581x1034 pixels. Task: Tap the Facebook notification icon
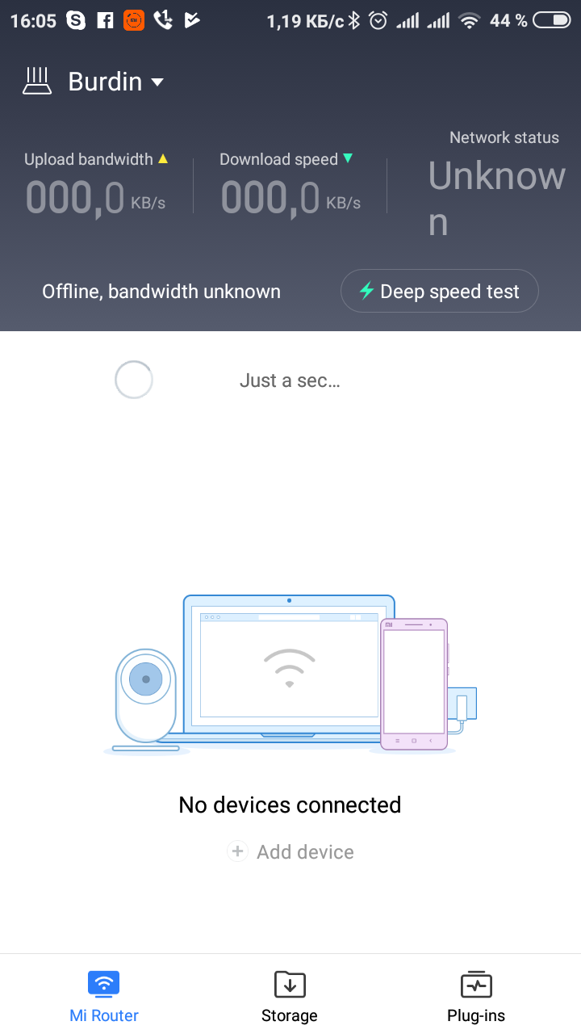tap(105, 21)
